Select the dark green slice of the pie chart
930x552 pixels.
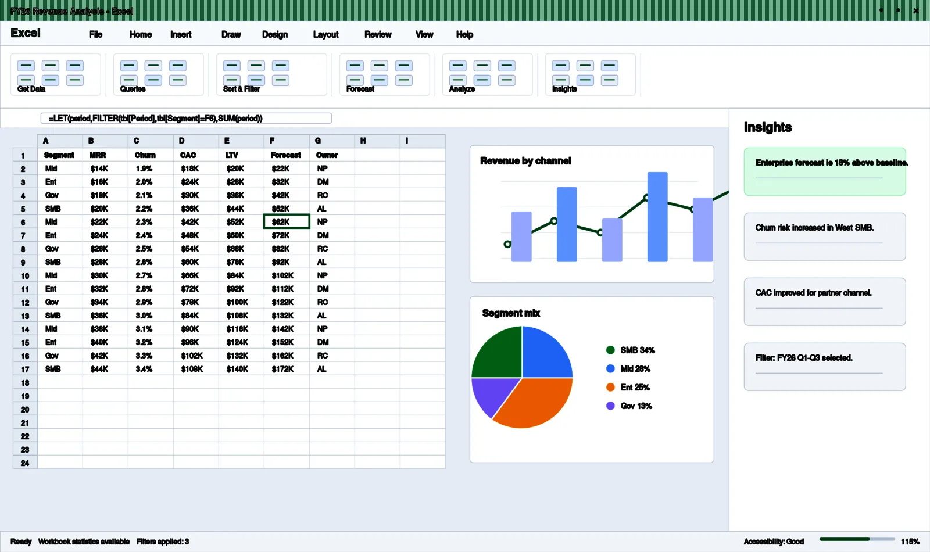click(x=501, y=356)
